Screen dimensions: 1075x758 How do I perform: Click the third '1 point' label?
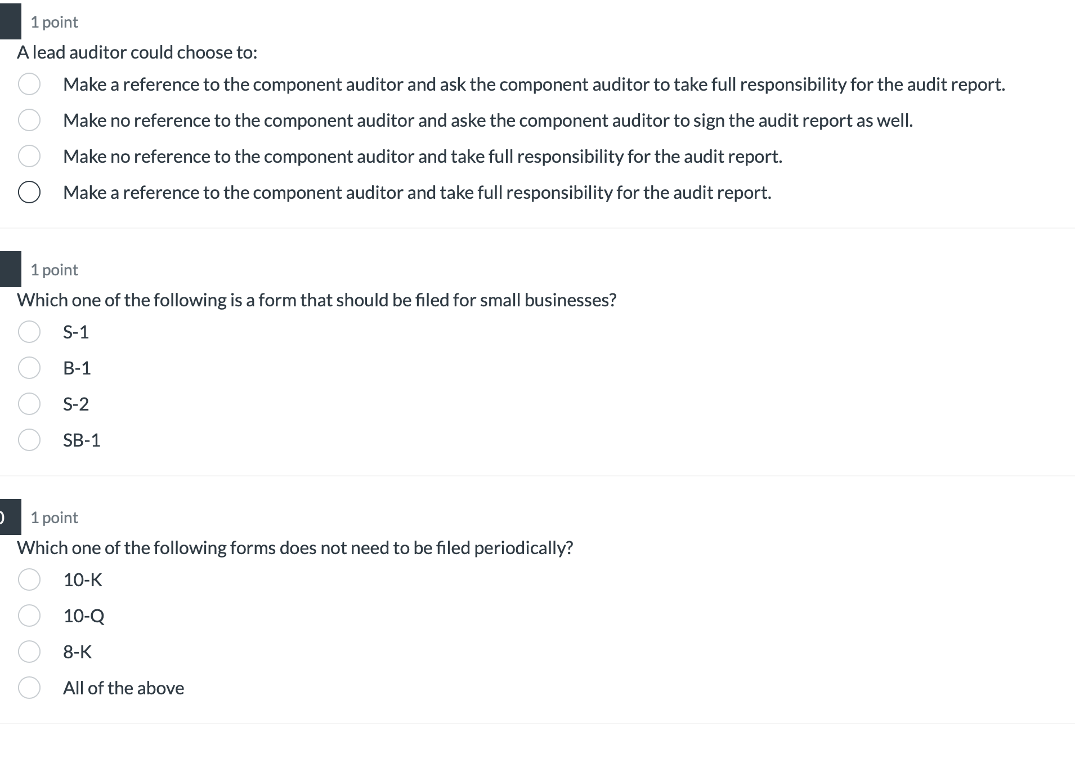click(x=53, y=516)
